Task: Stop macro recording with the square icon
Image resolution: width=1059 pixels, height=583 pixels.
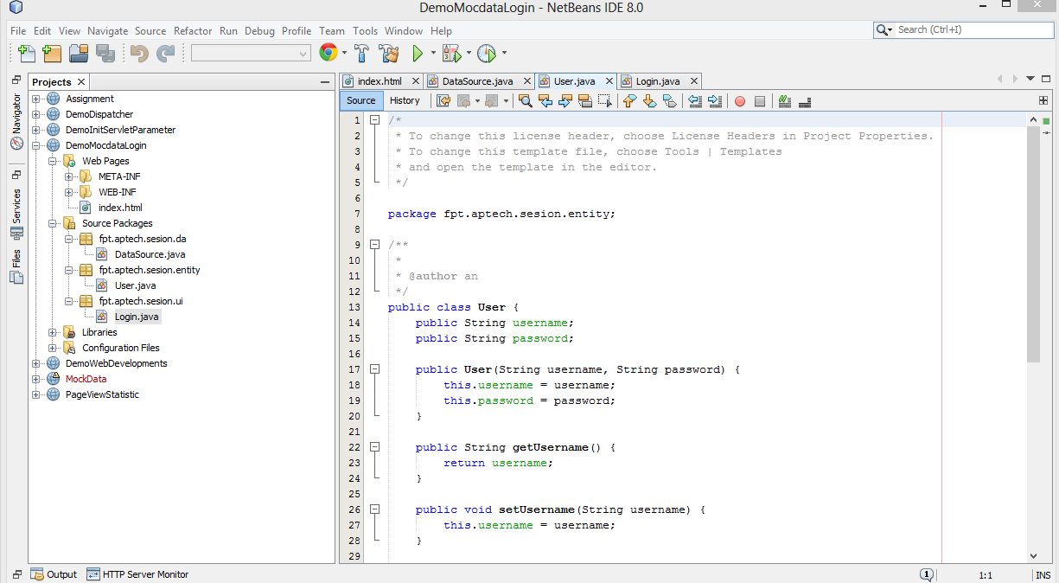Action: click(x=760, y=101)
